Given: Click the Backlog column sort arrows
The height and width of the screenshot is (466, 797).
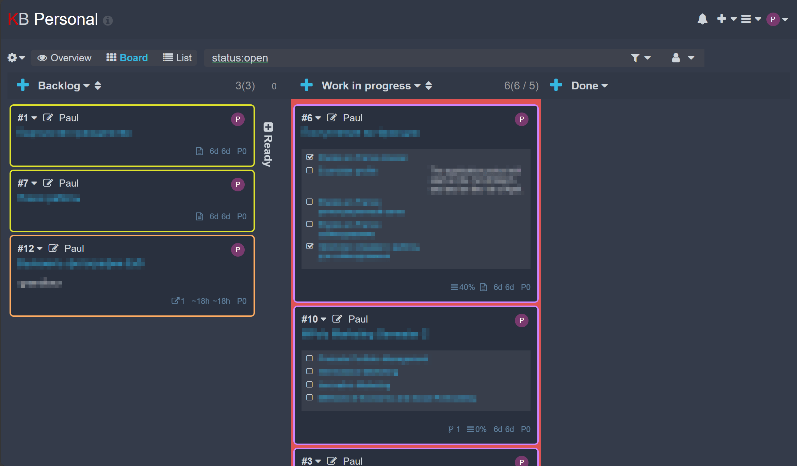Looking at the screenshot, I should (98, 86).
